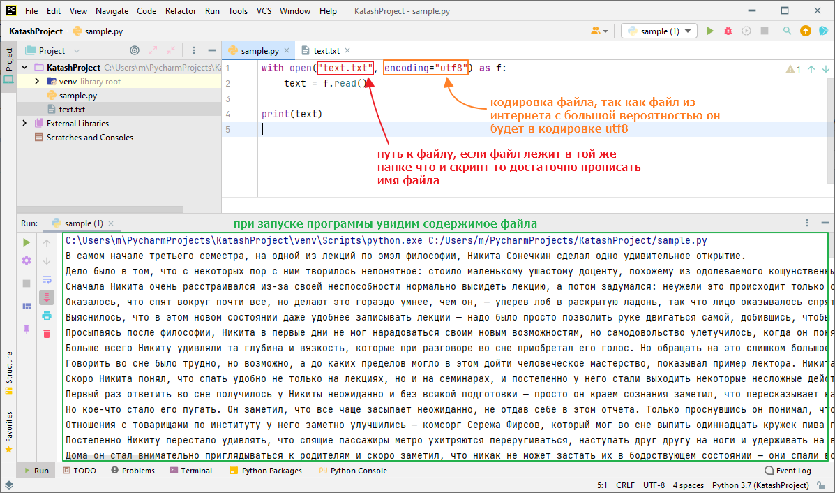835x493 pixels.
Task: Toggle the Structure side tool window
Action: pos(8,373)
